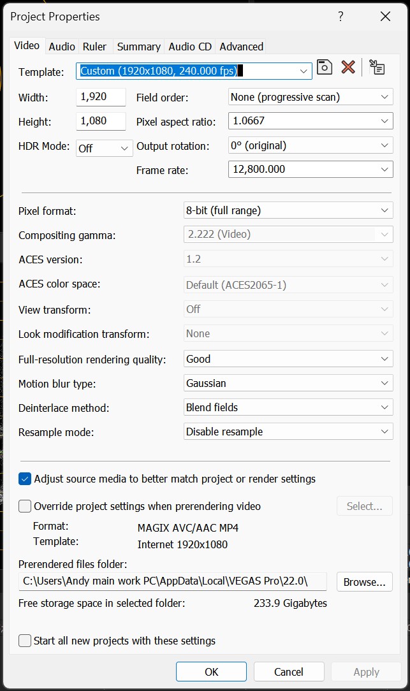The width and height of the screenshot is (410, 691).
Task: Click the Prerendered files folder path field
Action: pos(172,581)
